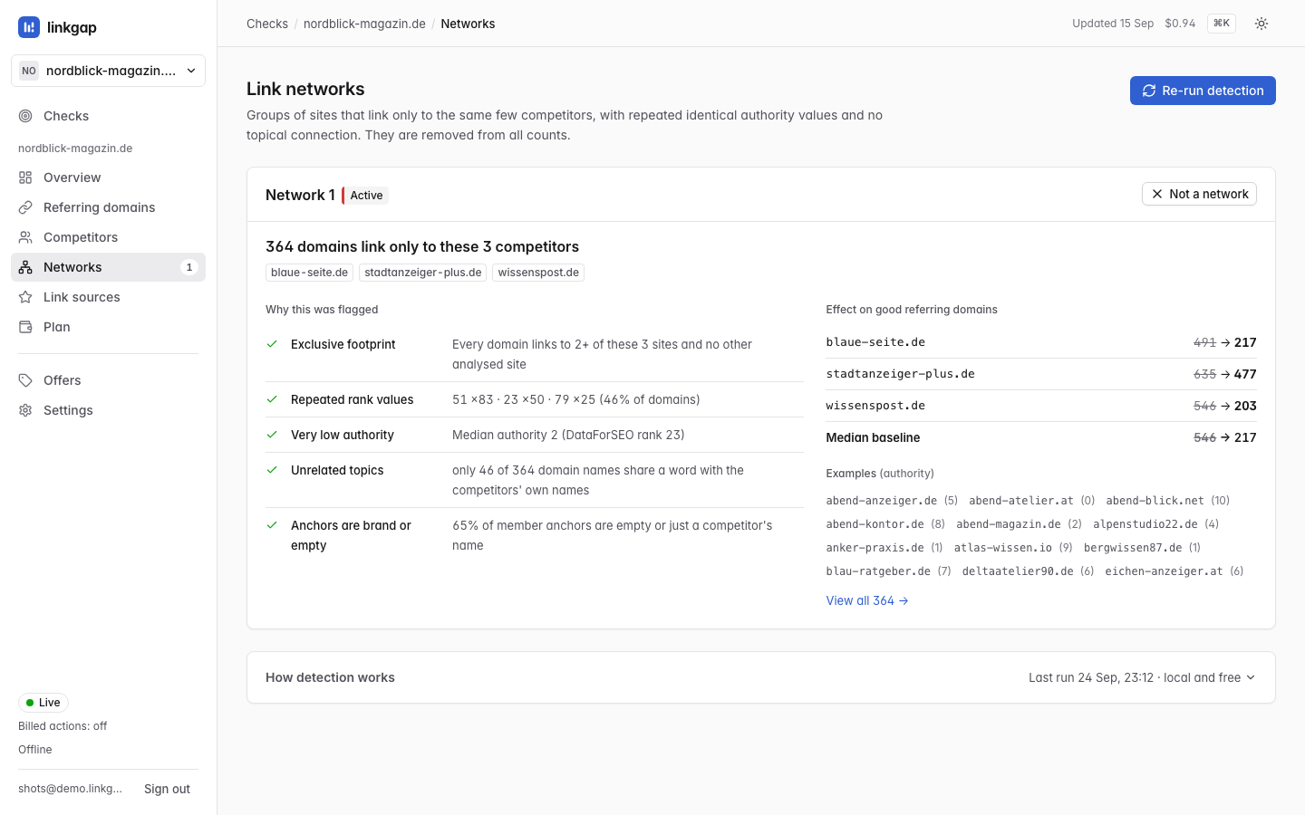Viewport: 1305px width, 815px height.
Task: Open Offers in the sidebar
Action: [x=108, y=380]
